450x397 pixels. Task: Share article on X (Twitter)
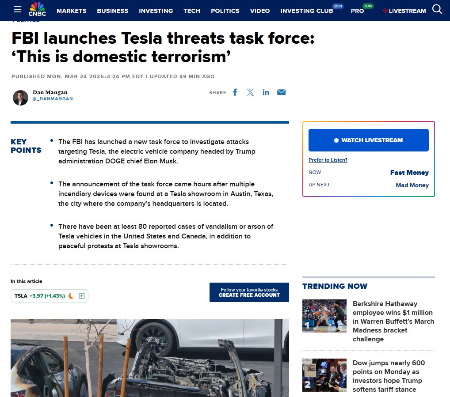coord(250,92)
